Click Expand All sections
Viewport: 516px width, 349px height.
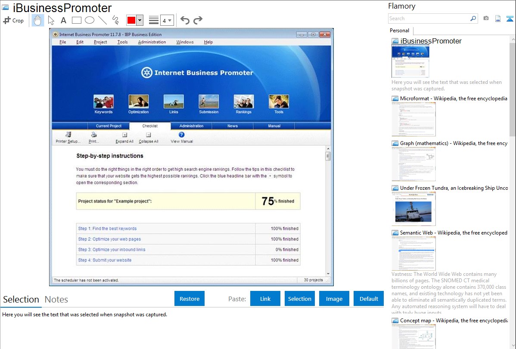tap(124, 138)
